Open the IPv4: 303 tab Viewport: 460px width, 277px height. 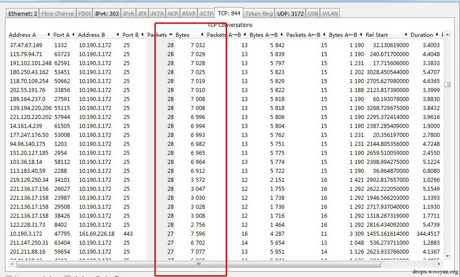click(x=107, y=13)
